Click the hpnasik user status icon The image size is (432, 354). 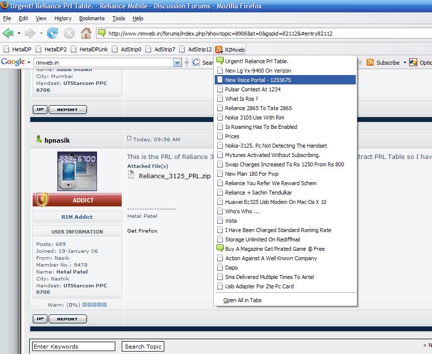click(x=39, y=139)
